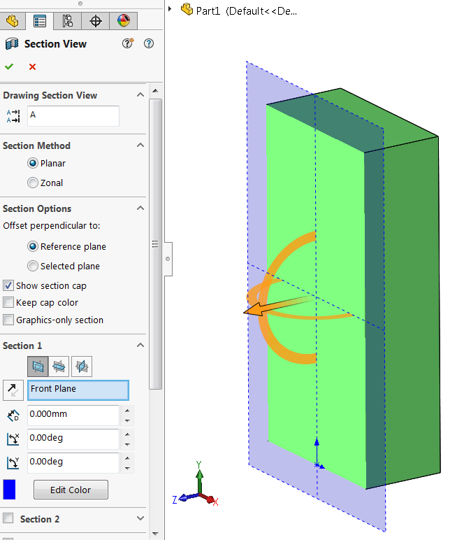Choose offset perpendicular to Selected plane
Screen dimensions: 471x540
click(33, 266)
